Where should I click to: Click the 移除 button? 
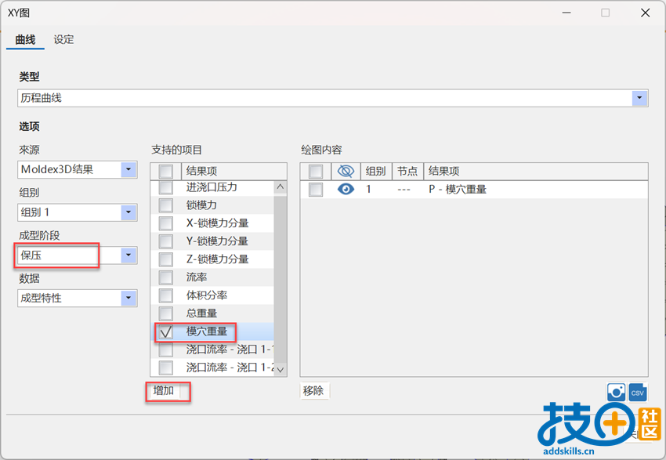click(313, 391)
